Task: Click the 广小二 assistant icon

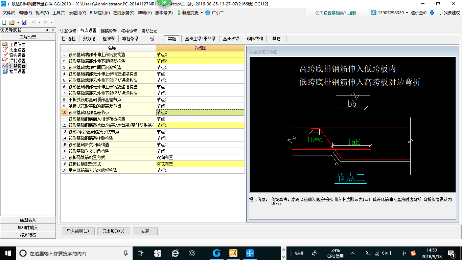Action: click(x=208, y=13)
